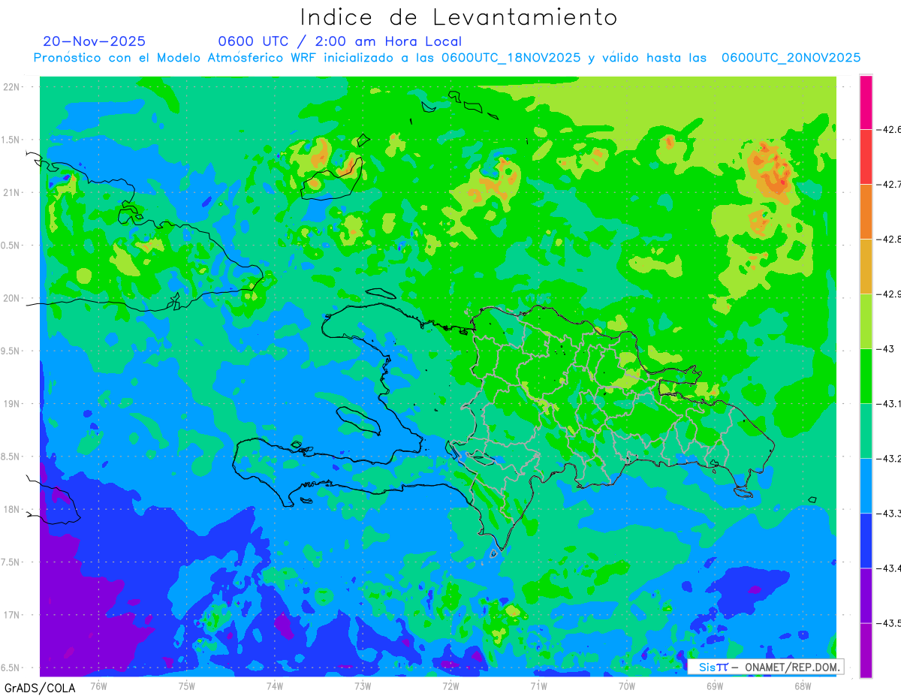Image resolution: width=901 pixels, height=696 pixels.
Task: Click the legend value "-43.5"
Action: (889, 623)
